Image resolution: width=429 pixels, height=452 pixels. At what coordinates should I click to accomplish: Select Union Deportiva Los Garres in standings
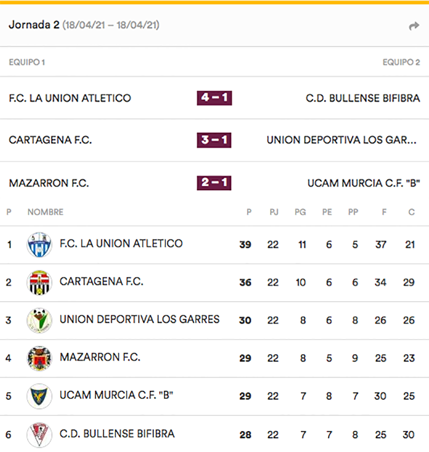(139, 319)
